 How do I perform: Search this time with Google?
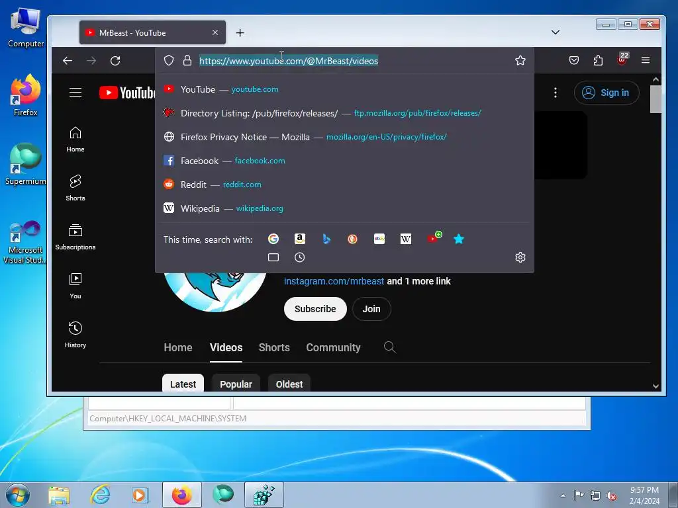coord(273,239)
